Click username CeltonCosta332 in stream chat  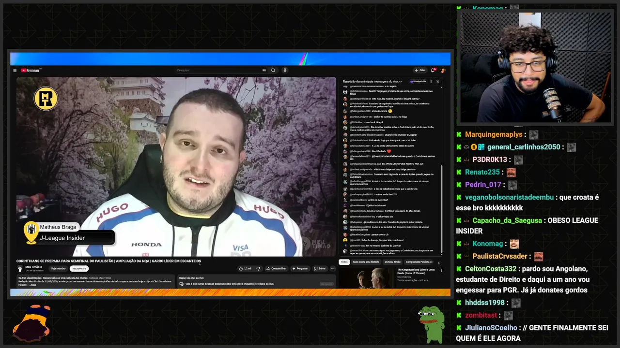491,269
